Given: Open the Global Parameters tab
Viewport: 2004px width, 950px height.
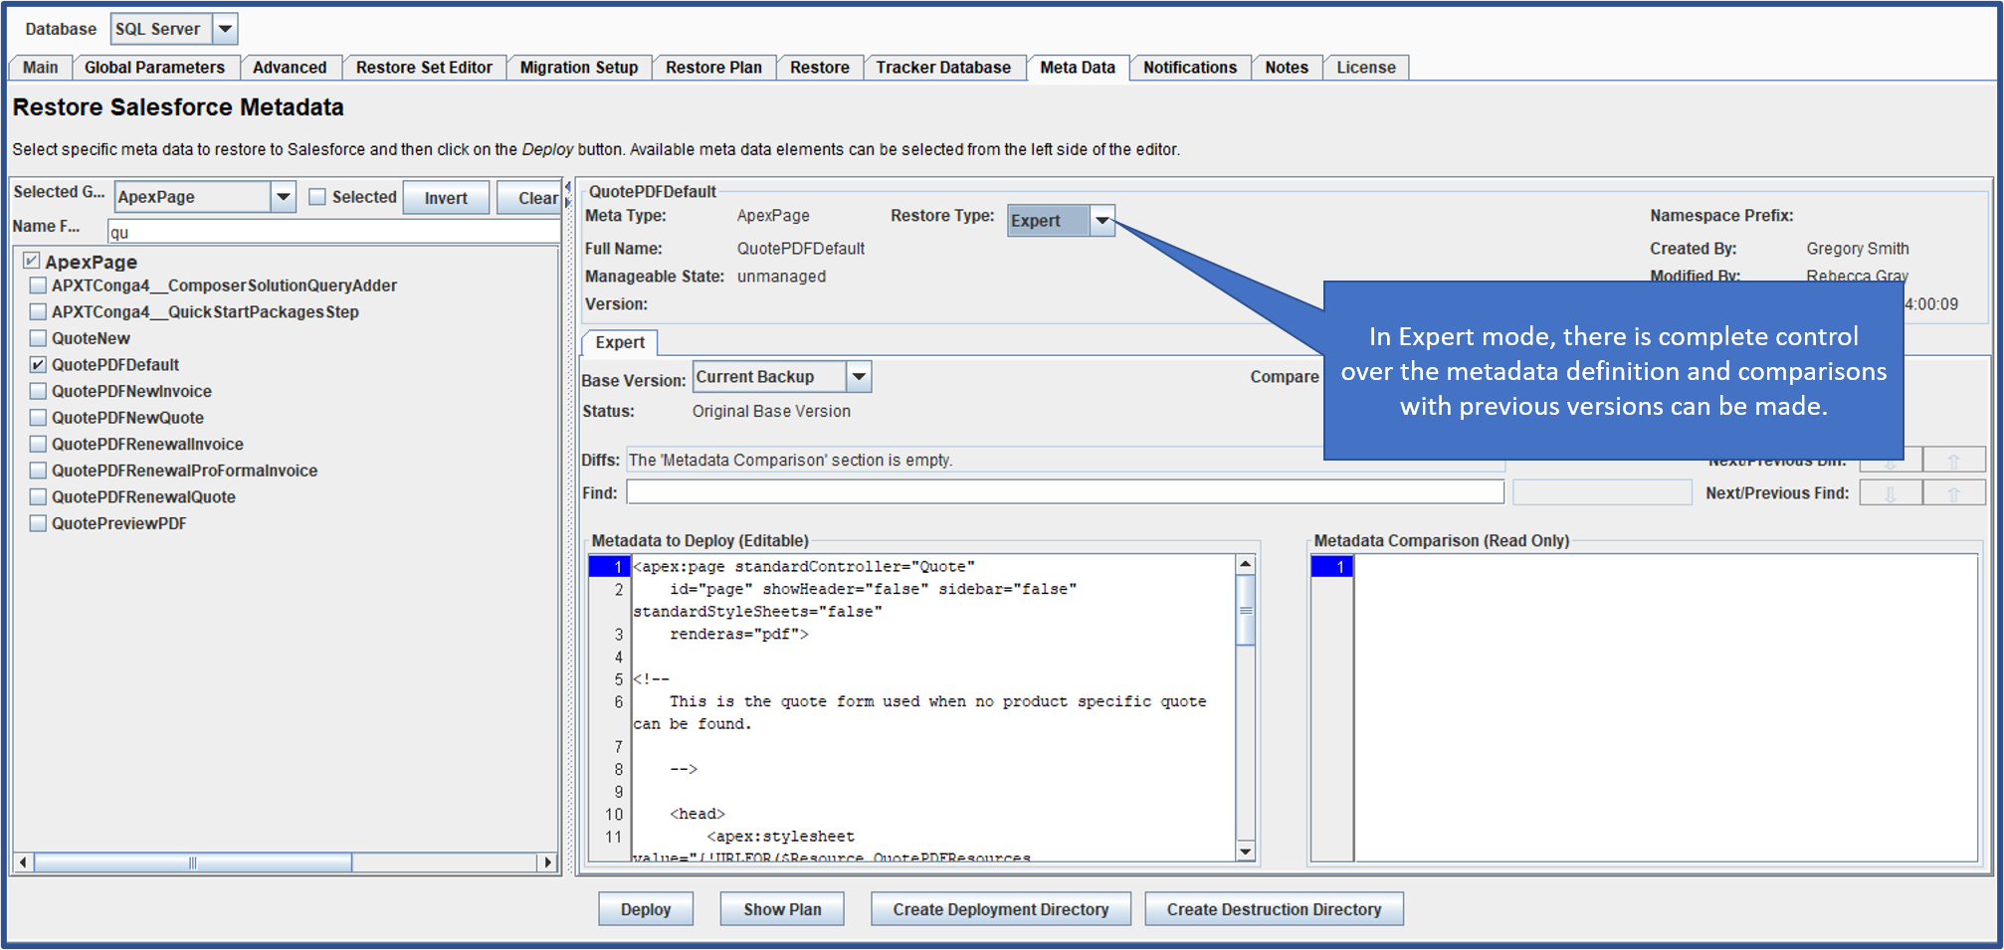Looking at the screenshot, I should pyautogui.click(x=154, y=68).
